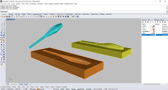168x90 pixels.
Task: Delete layer with the X icon
Action: coord(148,22)
